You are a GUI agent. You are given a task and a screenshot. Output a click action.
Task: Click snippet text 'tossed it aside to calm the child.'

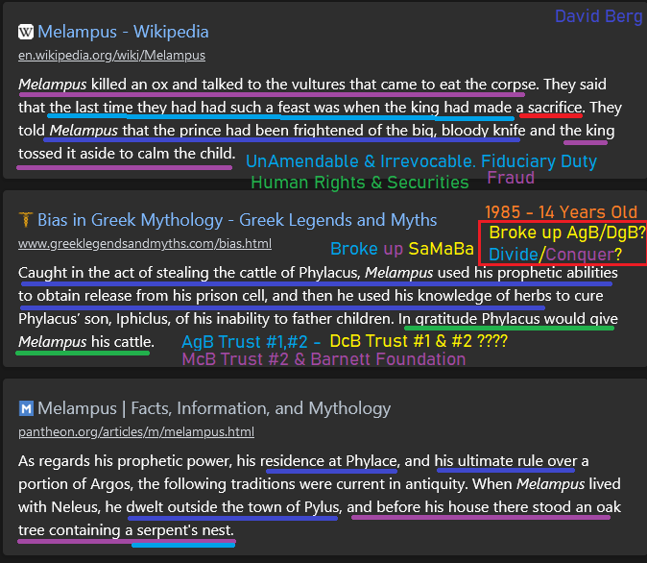pos(127,154)
